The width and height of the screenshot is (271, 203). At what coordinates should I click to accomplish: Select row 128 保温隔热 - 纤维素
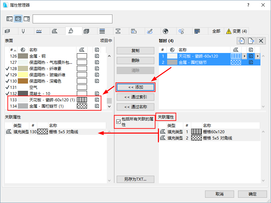point(55,69)
